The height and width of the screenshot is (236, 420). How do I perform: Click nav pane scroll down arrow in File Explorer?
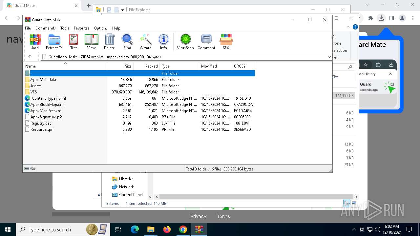pyautogui.click(x=150, y=197)
